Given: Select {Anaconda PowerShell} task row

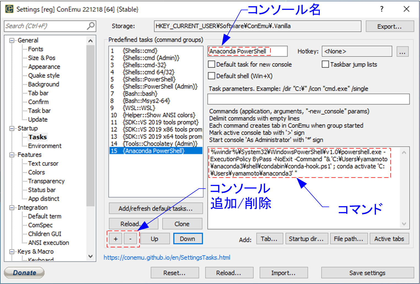Looking at the screenshot, I should [x=156, y=151].
